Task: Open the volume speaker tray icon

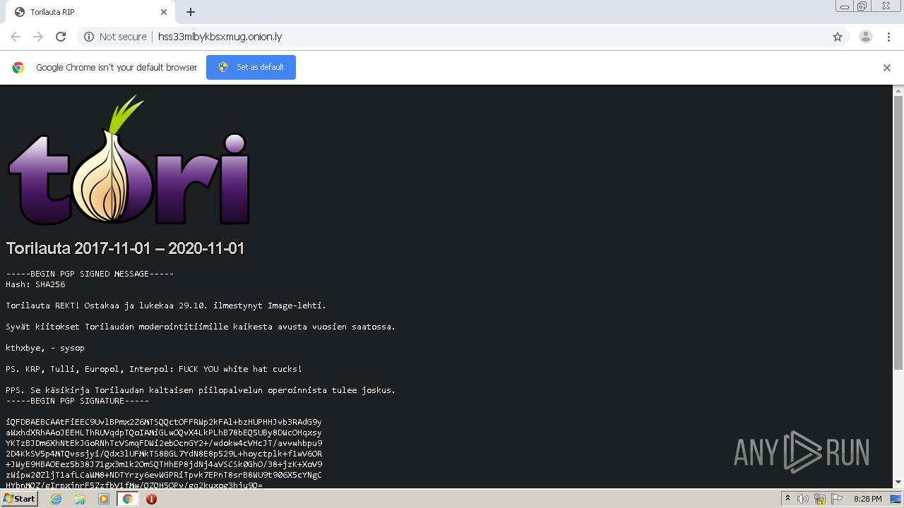Action: coord(803,499)
